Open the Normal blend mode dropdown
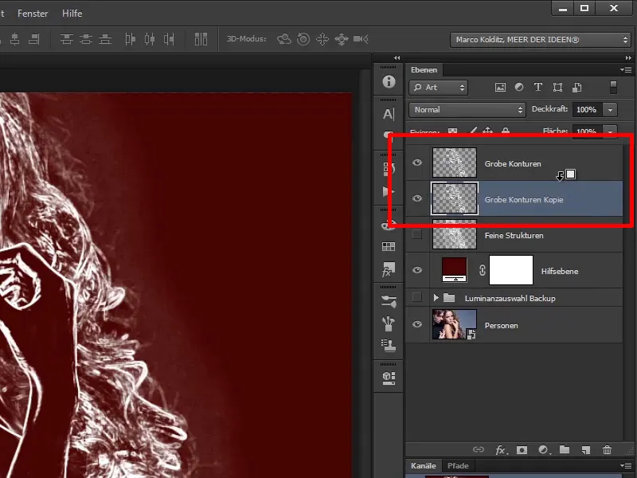 [x=467, y=110]
